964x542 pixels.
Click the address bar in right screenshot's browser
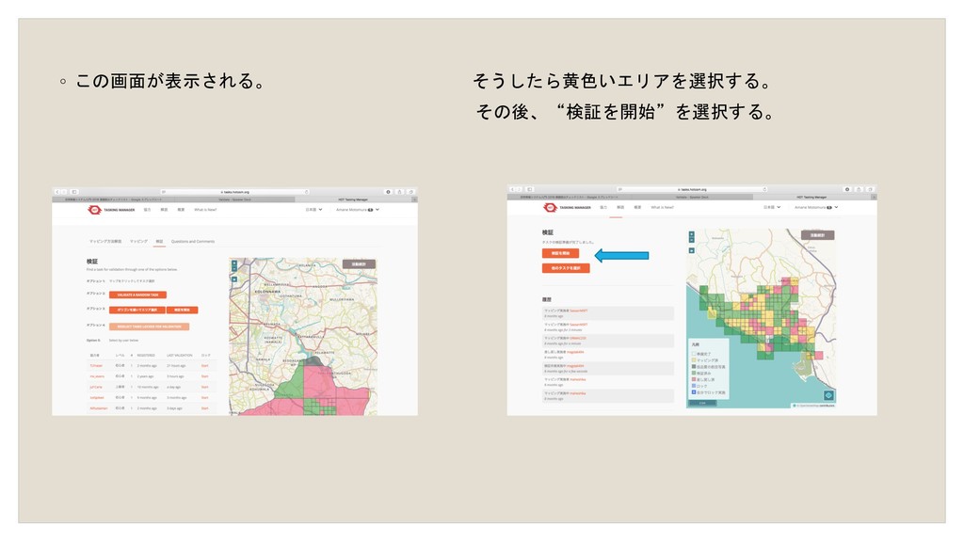click(692, 189)
